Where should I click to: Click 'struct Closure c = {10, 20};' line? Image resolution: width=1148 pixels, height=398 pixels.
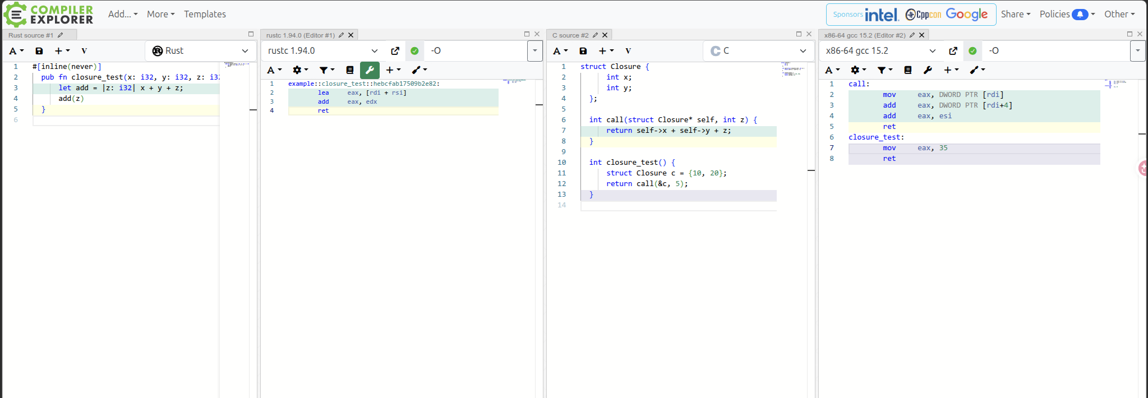click(x=666, y=173)
